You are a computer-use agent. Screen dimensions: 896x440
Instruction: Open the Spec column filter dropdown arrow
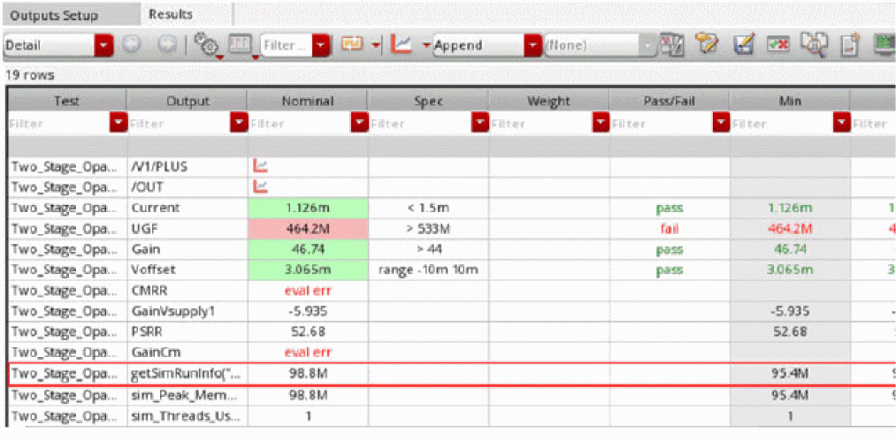[479, 124]
